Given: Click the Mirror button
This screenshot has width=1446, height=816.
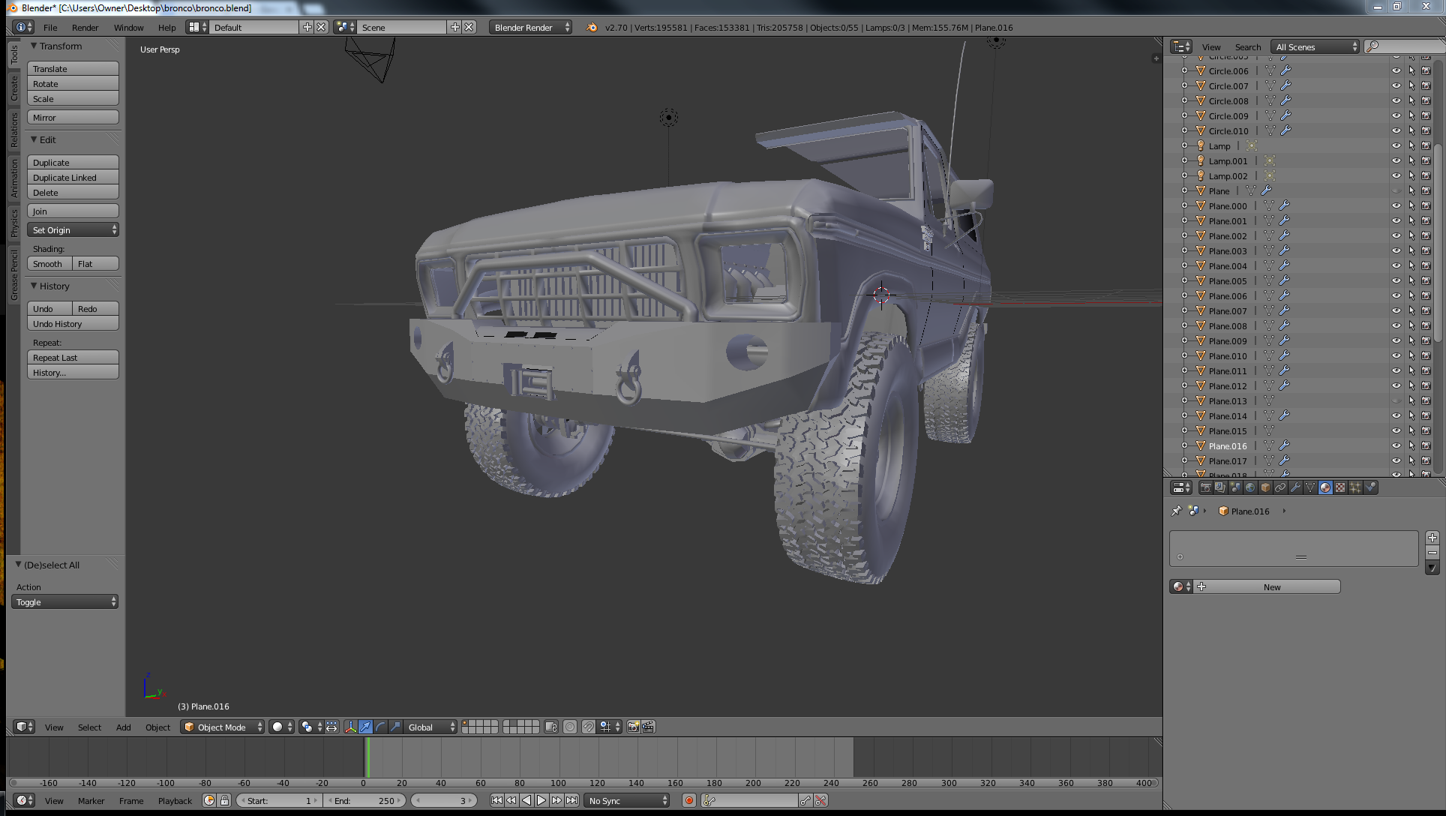Looking at the screenshot, I should click(x=73, y=117).
